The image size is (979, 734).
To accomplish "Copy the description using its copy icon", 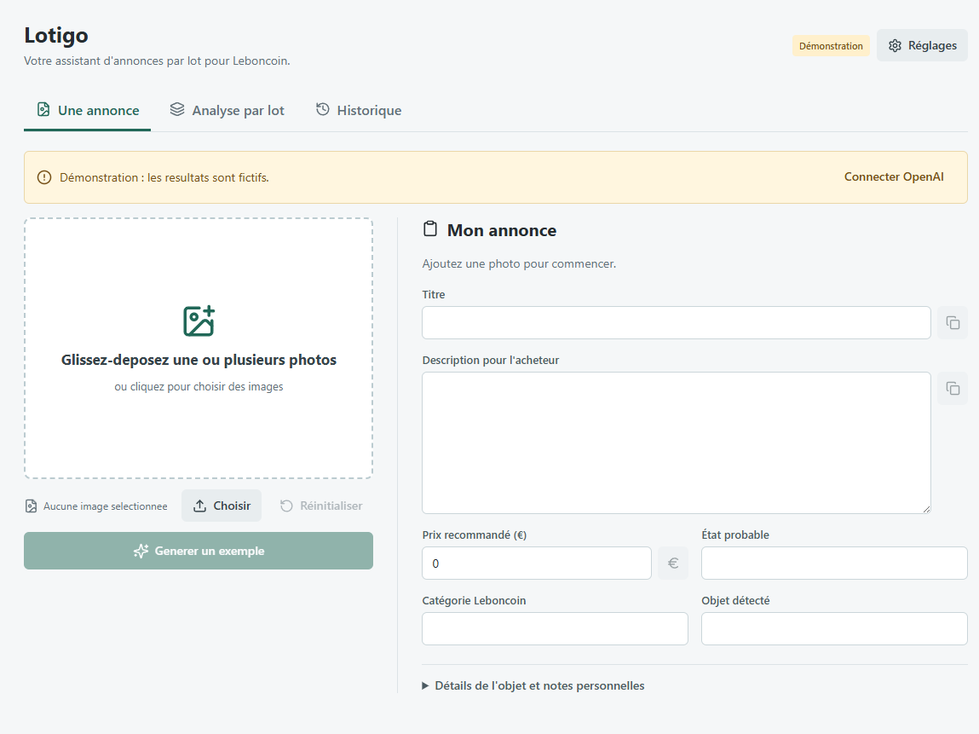I will pyautogui.click(x=953, y=389).
